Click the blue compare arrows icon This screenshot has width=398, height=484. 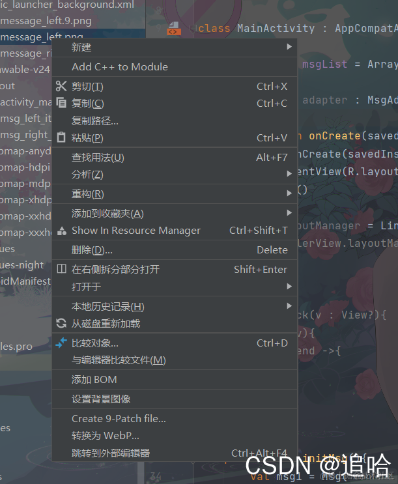[x=61, y=343]
